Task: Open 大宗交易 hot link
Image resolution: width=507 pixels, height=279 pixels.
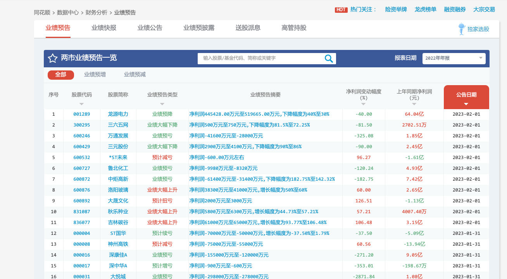Action: [x=484, y=9]
